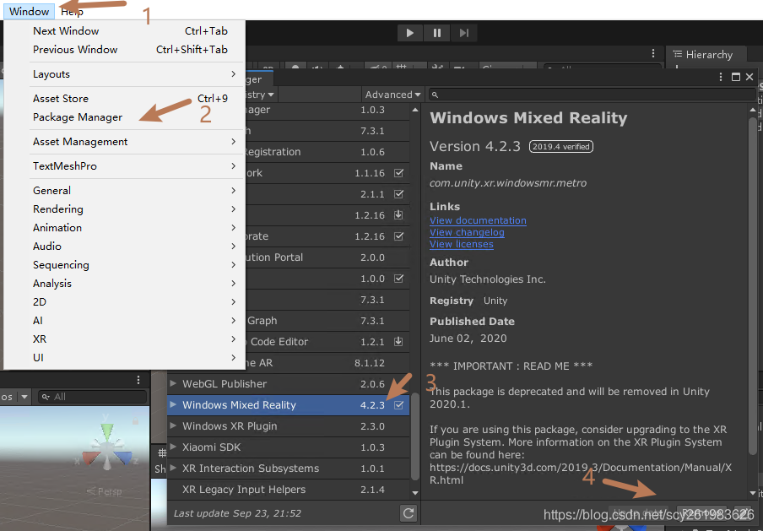The height and width of the screenshot is (531, 763).
Task: Expand the WebGL Publisher package entry
Action: (x=173, y=383)
